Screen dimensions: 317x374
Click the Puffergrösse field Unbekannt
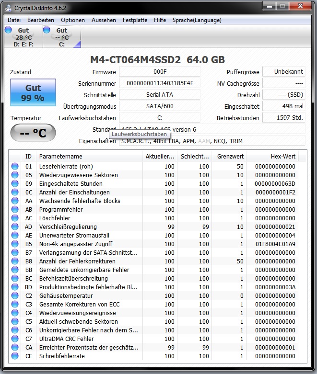(x=284, y=71)
